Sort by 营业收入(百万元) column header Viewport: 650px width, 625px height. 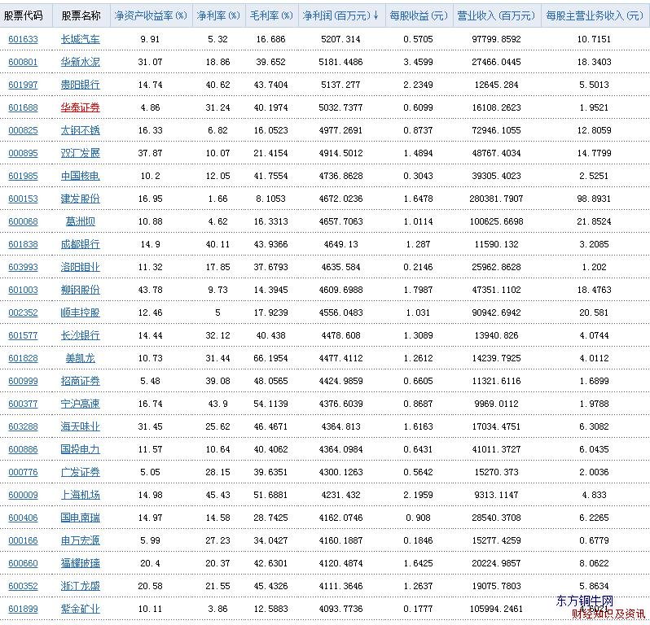496,15
